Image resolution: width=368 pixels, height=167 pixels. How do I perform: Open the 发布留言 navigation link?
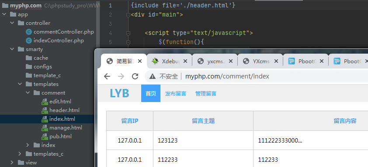pyautogui.click(x=176, y=94)
